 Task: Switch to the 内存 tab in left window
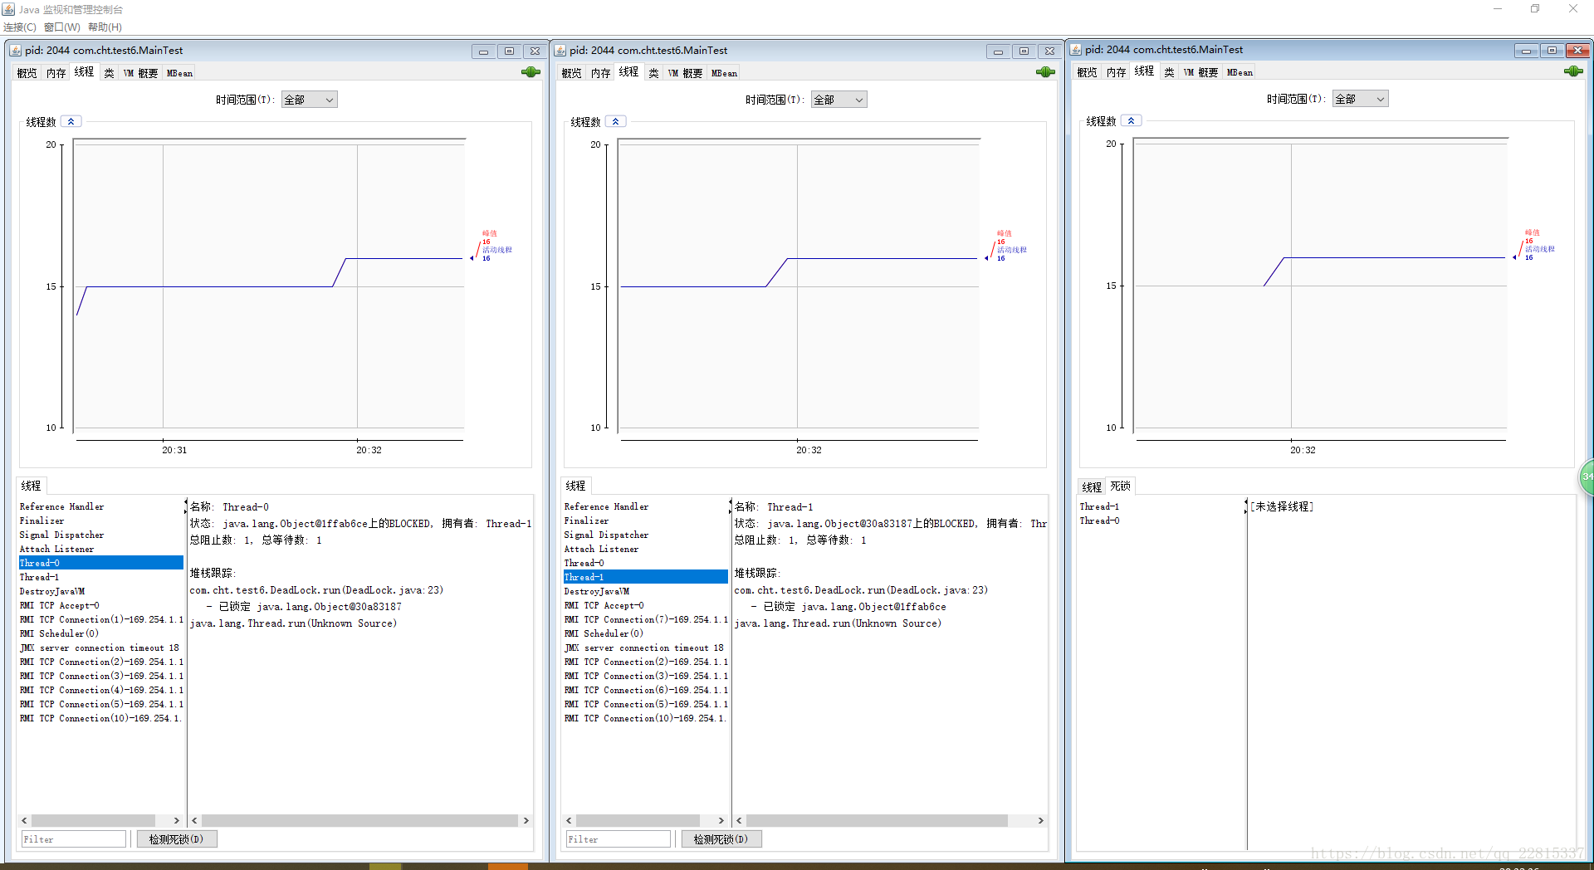[x=56, y=73]
